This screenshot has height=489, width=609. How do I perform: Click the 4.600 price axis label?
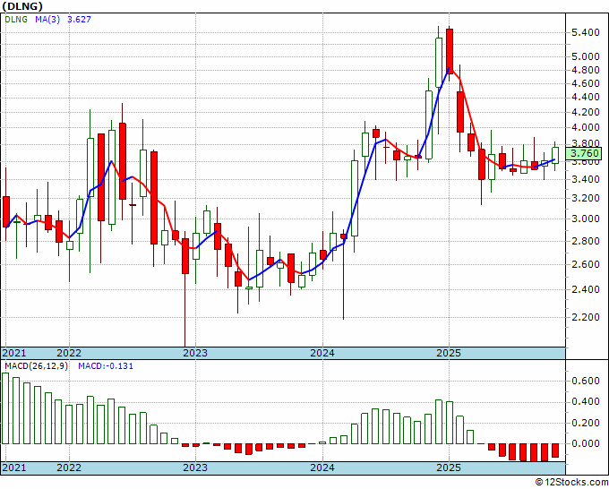pos(586,83)
